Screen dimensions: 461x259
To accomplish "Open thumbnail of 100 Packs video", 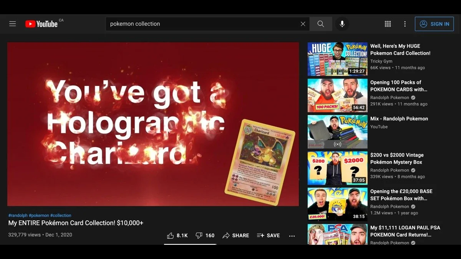I will click(337, 95).
